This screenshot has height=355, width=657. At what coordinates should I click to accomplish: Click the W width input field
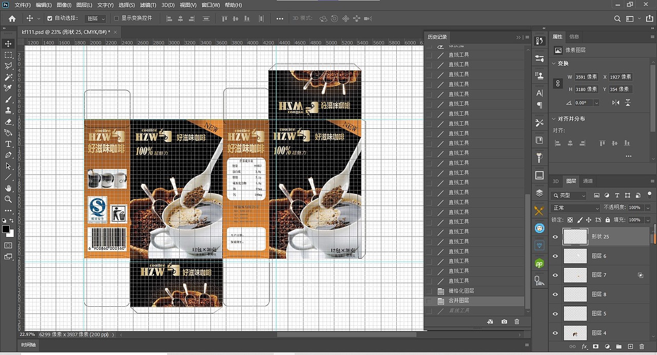click(587, 77)
